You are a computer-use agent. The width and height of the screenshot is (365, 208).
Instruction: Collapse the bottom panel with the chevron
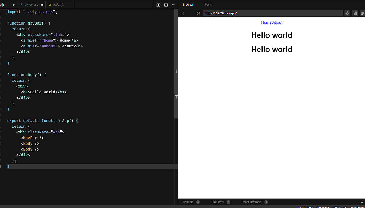click(x=362, y=202)
